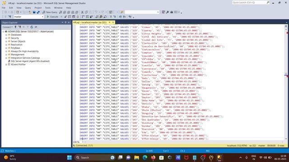Open the Tools menu
Image resolution: width=289 pixels, height=162 pixels.
pyautogui.click(x=48, y=8)
